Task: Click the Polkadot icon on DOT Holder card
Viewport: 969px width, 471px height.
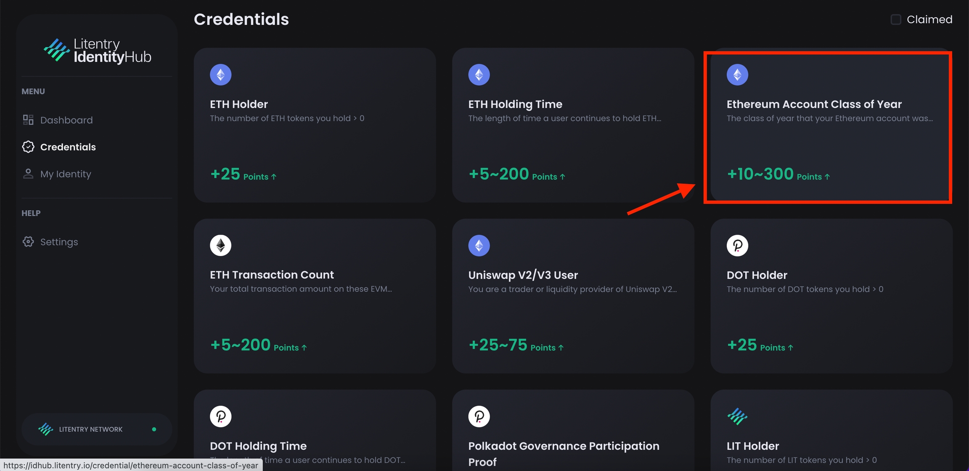Action: tap(737, 246)
